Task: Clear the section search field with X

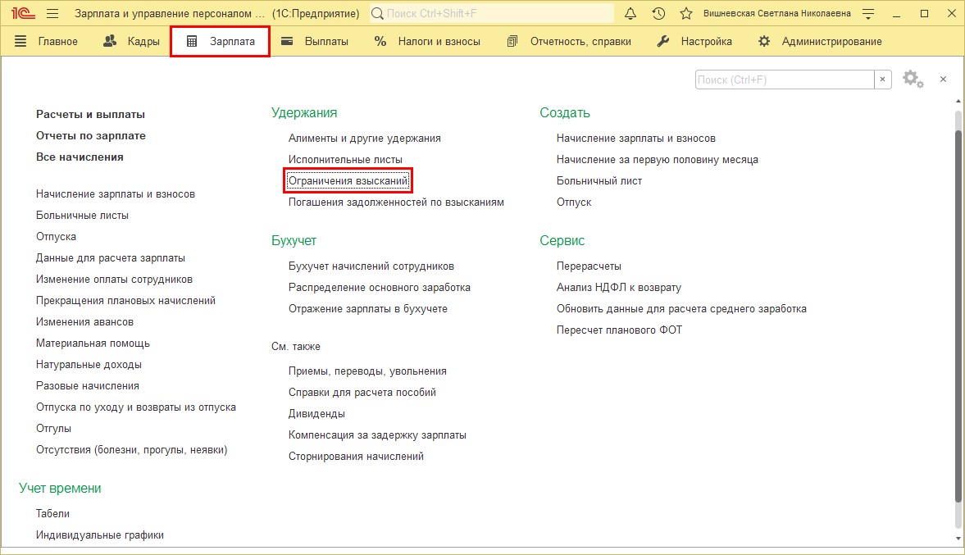Action: click(x=883, y=80)
